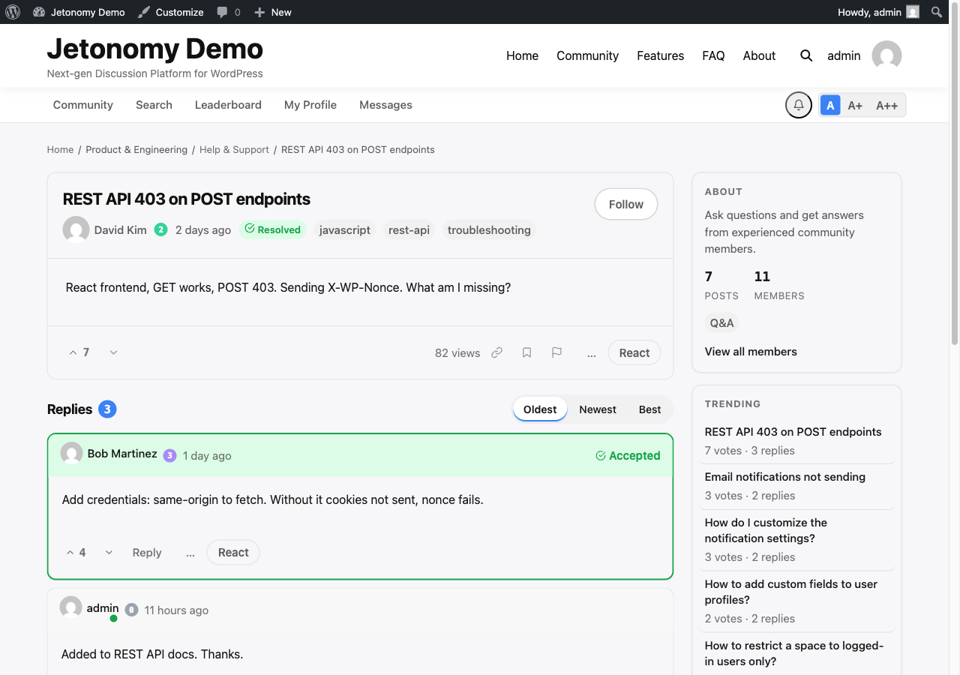Switch reply sorting to Newest
Viewport: 960px width, 675px height.
tap(597, 409)
